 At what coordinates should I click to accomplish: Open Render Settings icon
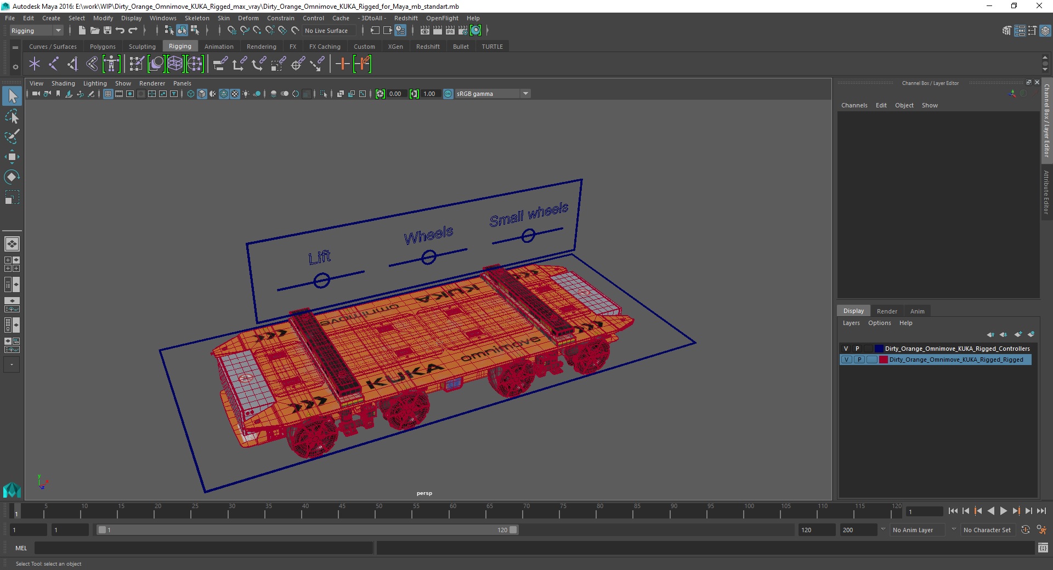coord(463,31)
